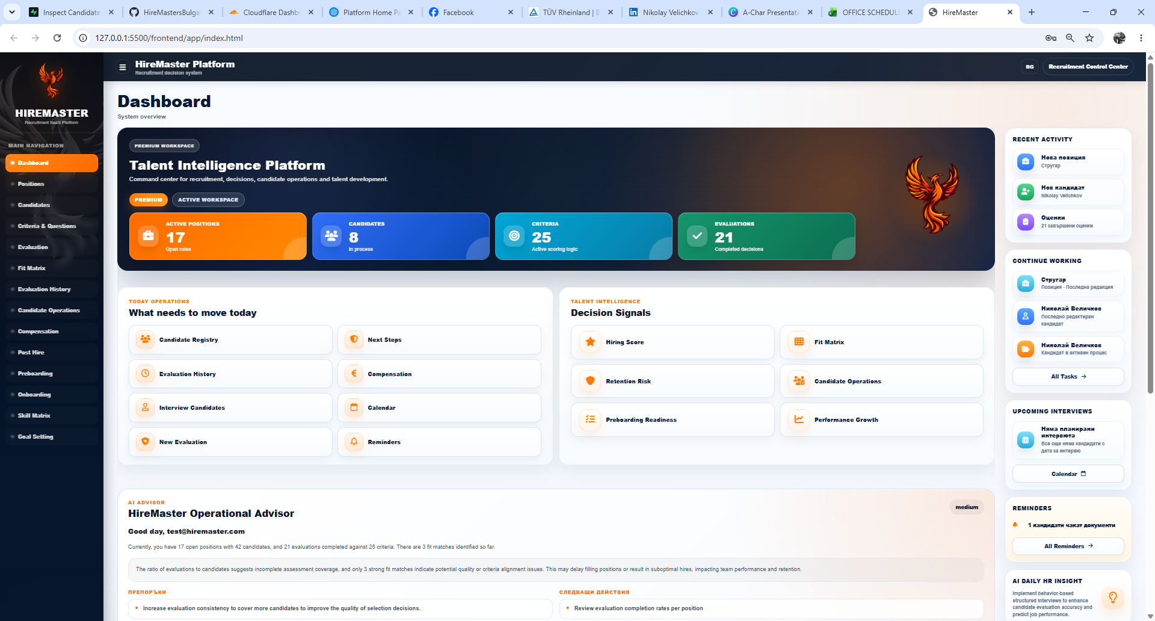Click the medium priority badge
The width and height of the screenshot is (1155, 621).
(x=967, y=507)
